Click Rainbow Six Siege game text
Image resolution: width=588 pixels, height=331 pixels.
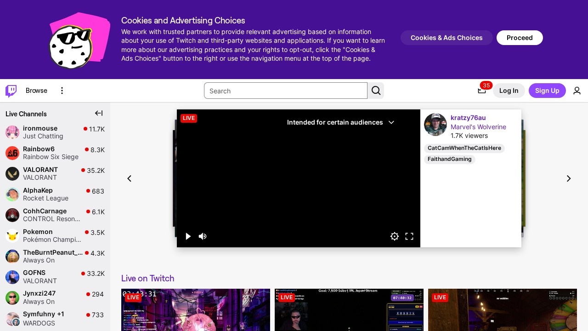pyautogui.click(x=51, y=157)
